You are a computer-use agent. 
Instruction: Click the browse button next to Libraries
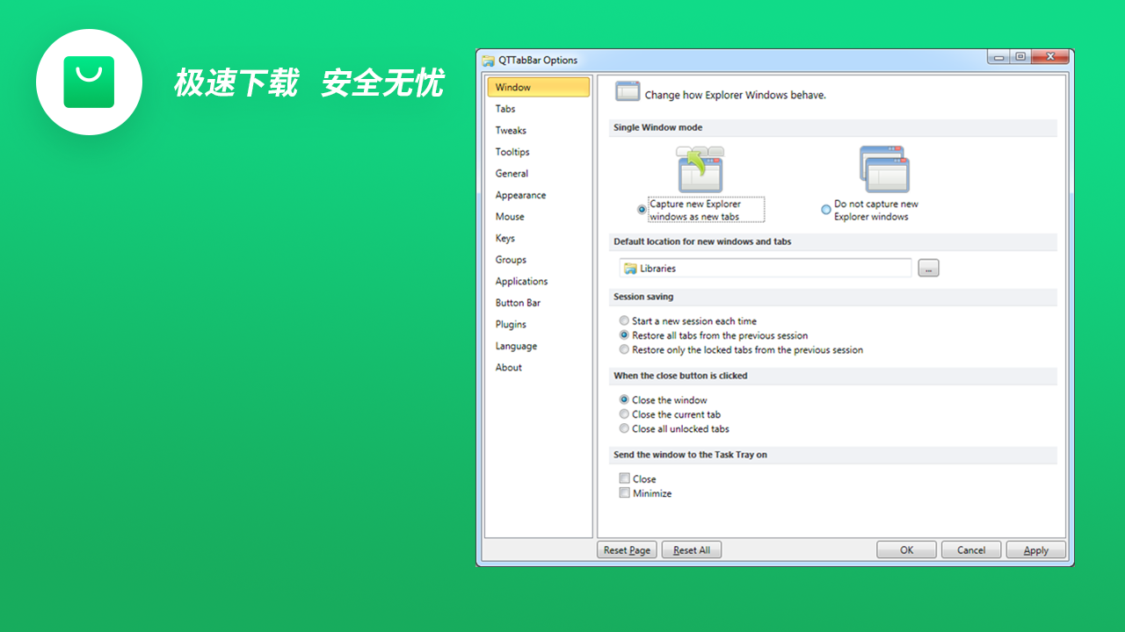(928, 268)
